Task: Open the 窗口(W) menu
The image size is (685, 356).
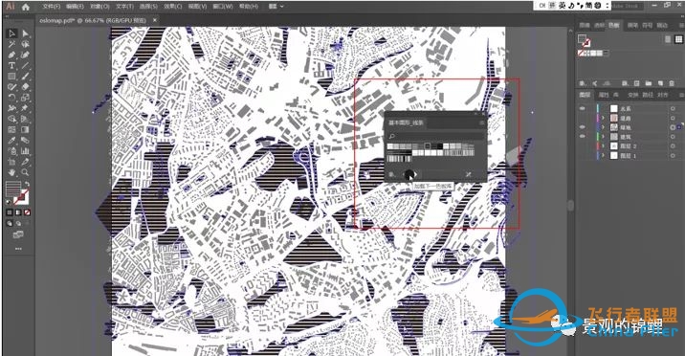Action: [x=223, y=7]
